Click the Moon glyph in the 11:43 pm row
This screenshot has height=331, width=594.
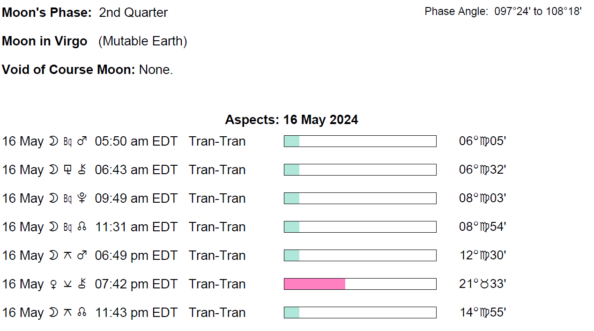(x=53, y=313)
